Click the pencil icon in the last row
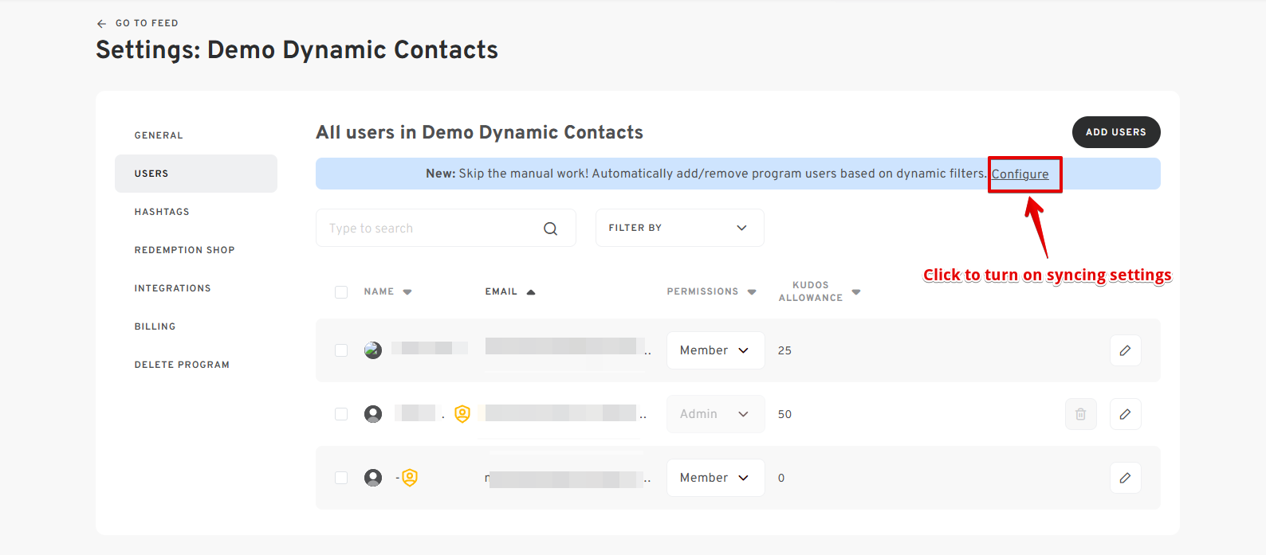Image resolution: width=1266 pixels, height=555 pixels. (x=1125, y=478)
